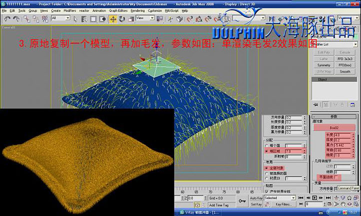
Task: Select the 每个面 radio button
Action: (x=266, y=146)
